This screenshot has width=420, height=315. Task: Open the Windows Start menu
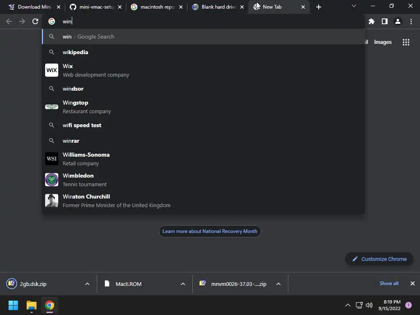(x=13, y=305)
